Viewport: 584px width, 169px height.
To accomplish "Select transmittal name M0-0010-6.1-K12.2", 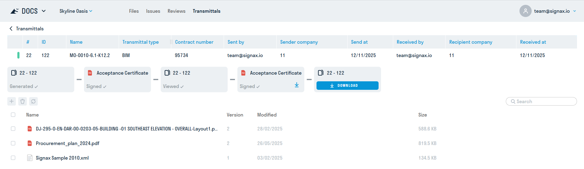I will point(90,55).
